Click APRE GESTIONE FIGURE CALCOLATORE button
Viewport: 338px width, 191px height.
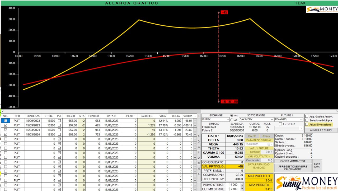[x=293, y=168]
